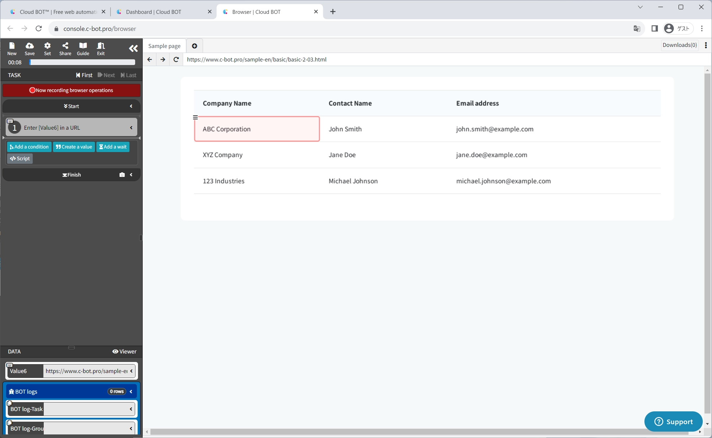The width and height of the screenshot is (712, 438).
Task: Expand the Enter [Value6] in a URL step
Action: click(x=131, y=128)
